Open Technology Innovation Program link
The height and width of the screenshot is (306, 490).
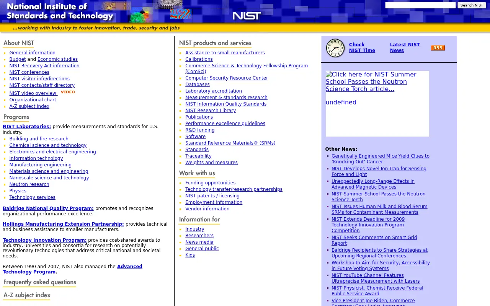point(45,240)
